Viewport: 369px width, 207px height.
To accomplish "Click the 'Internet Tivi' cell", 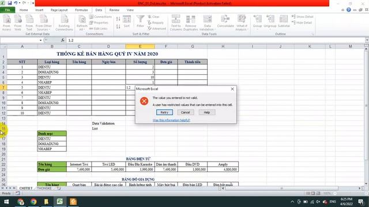I will pos(79,164).
